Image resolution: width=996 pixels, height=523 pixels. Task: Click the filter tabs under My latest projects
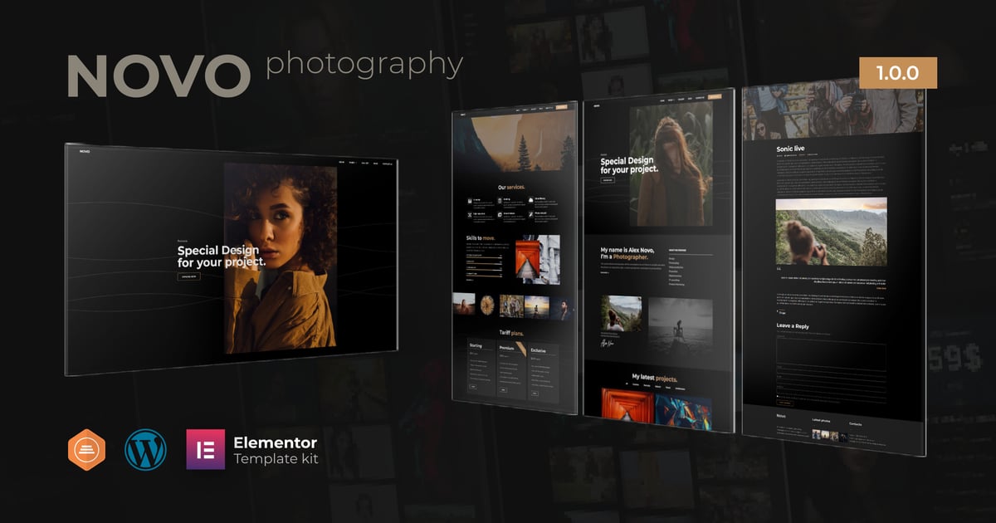tap(657, 387)
